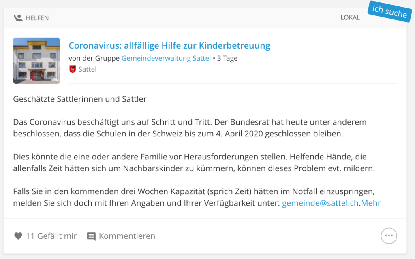
Task: Open the Gemeinde building thumbnail
Action: [36, 61]
